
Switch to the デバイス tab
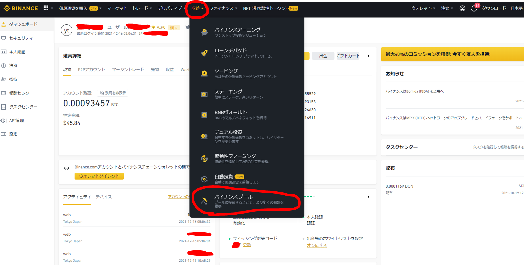point(104,197)
